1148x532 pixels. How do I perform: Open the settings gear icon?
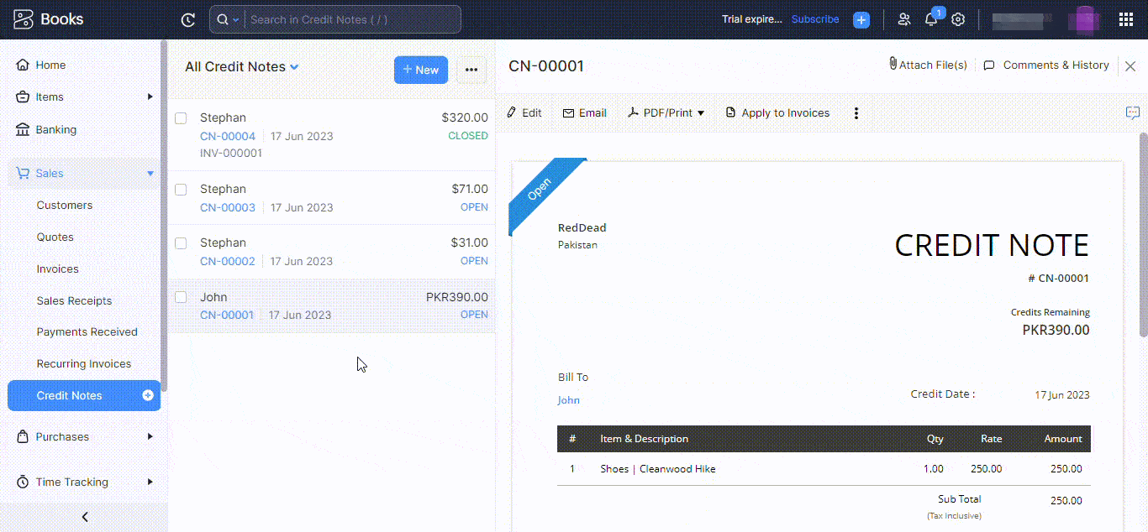click(958, 19)
